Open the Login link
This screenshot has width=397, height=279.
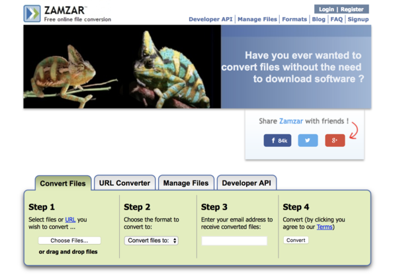[326, 9]
